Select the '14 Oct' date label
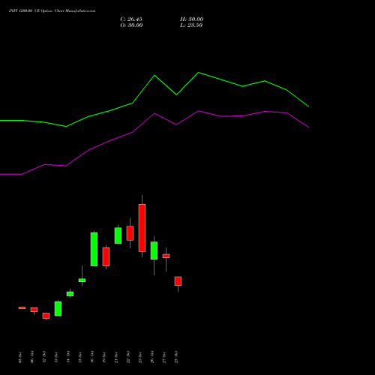This screenshot has width=375, height=375. click(68, 357)
